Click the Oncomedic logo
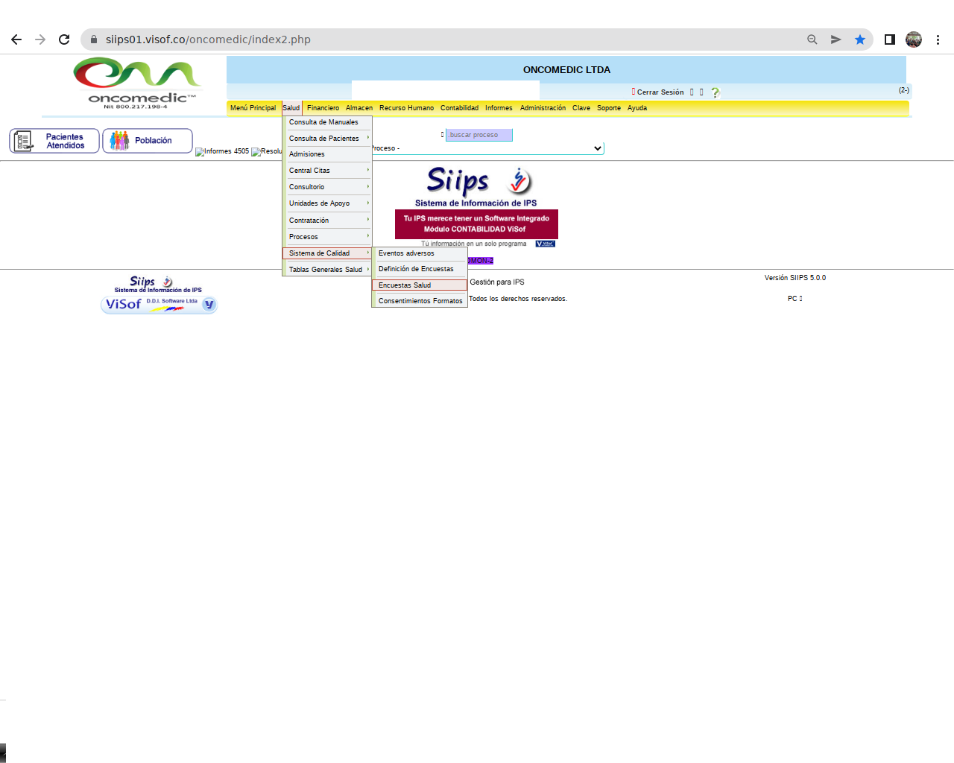This screenshot has width=954, height=763. (137, 83)
